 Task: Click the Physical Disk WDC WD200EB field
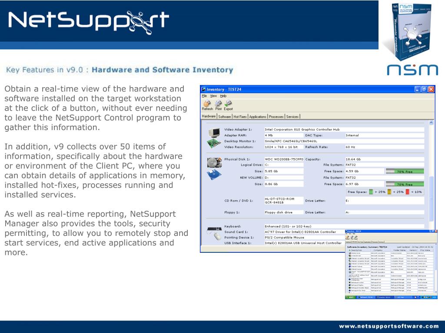[283, 159]
